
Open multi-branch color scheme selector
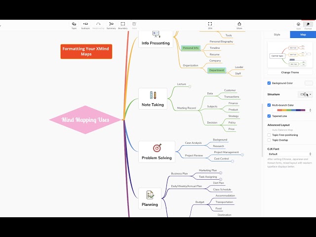pos(310,110)
